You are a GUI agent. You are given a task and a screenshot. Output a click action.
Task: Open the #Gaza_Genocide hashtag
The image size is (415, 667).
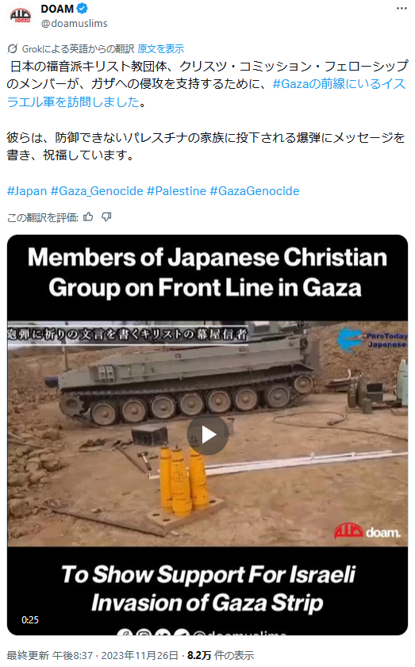click(97, 191)
